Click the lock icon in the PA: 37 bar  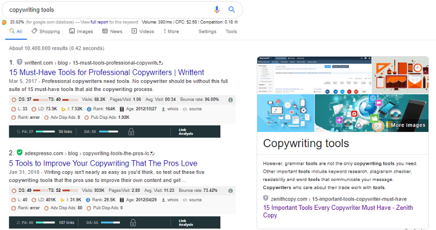(131, 132)
